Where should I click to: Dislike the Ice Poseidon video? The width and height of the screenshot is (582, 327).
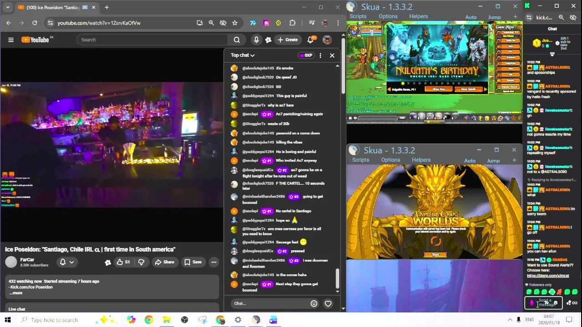(x=141, y=262)
